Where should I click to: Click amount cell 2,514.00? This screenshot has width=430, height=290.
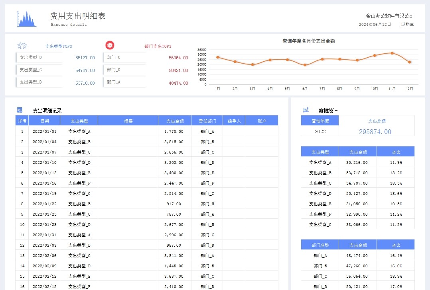[x=175, y=193]
